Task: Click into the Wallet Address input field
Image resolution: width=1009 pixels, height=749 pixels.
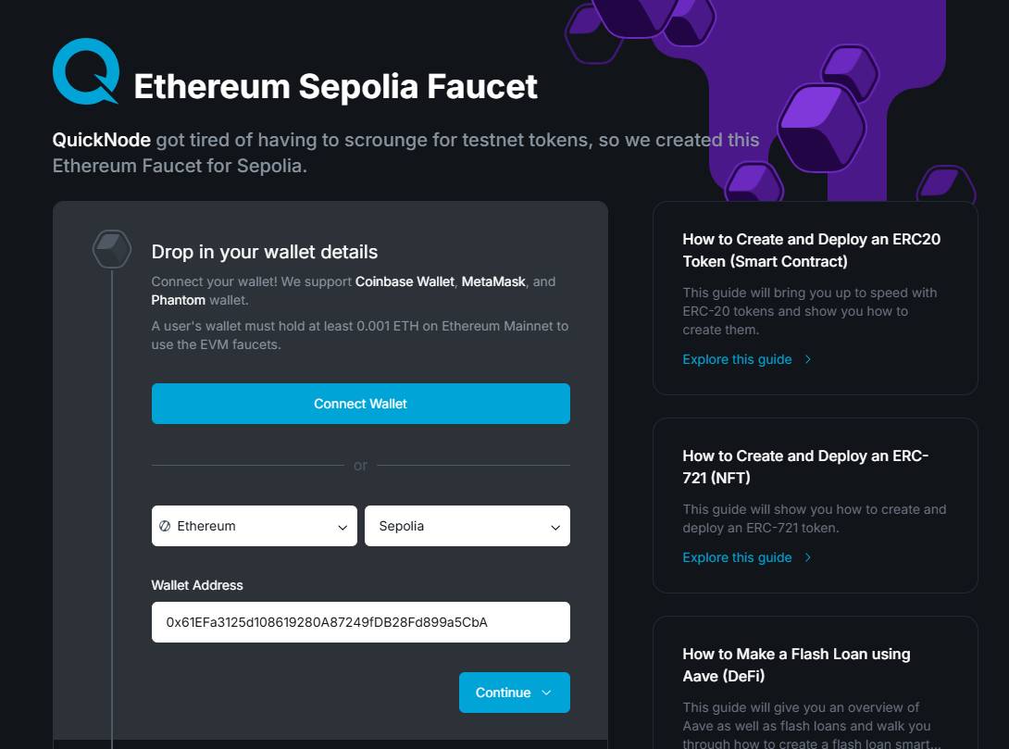Action: [x=360, y=622]
